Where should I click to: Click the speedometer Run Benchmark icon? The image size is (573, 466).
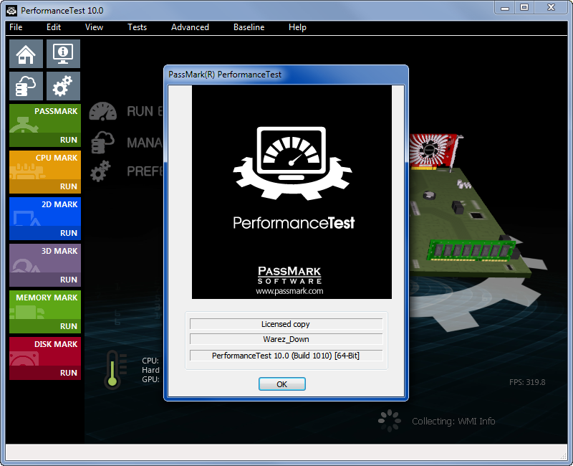[102, 111]
